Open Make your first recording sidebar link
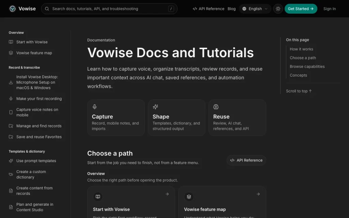The image size is (349, 218). point(39,98)
